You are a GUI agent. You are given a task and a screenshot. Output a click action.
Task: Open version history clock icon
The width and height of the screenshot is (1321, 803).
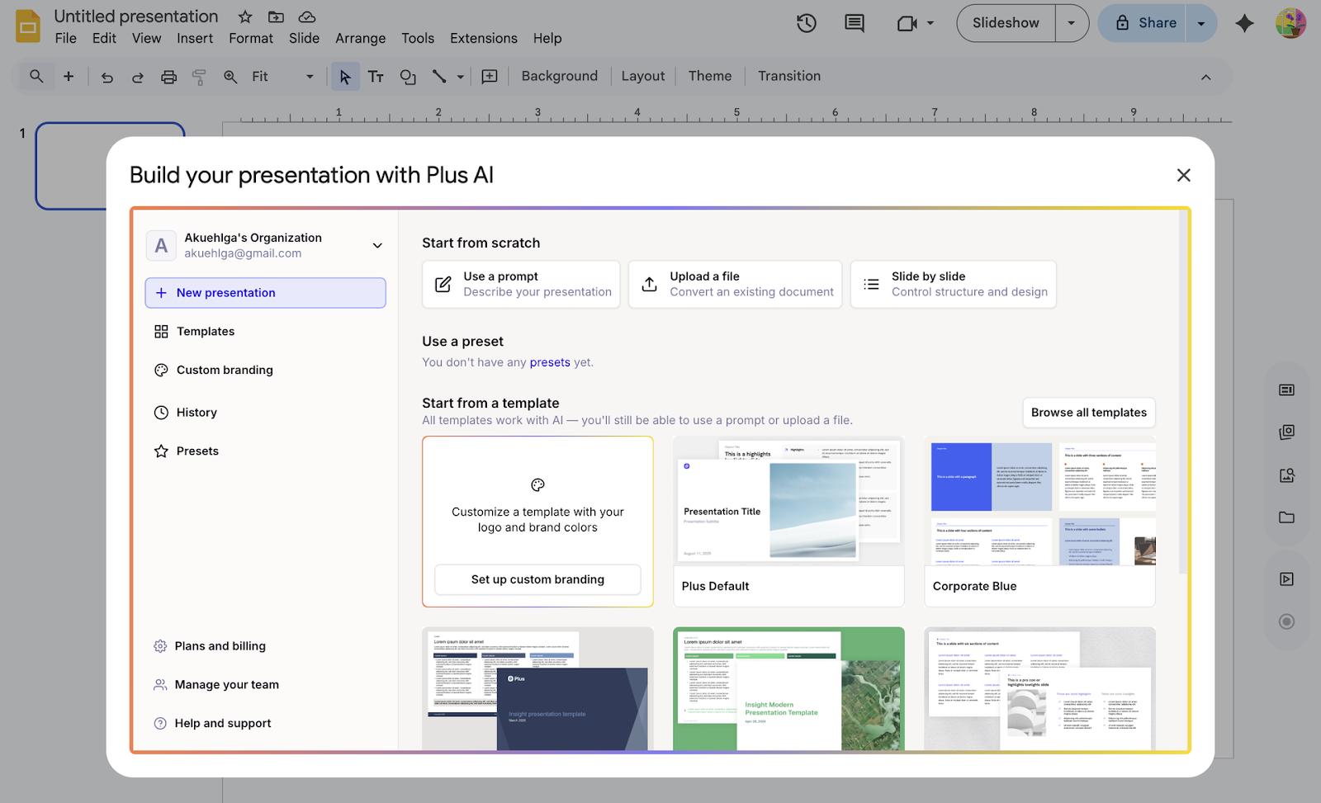point(806,23)
